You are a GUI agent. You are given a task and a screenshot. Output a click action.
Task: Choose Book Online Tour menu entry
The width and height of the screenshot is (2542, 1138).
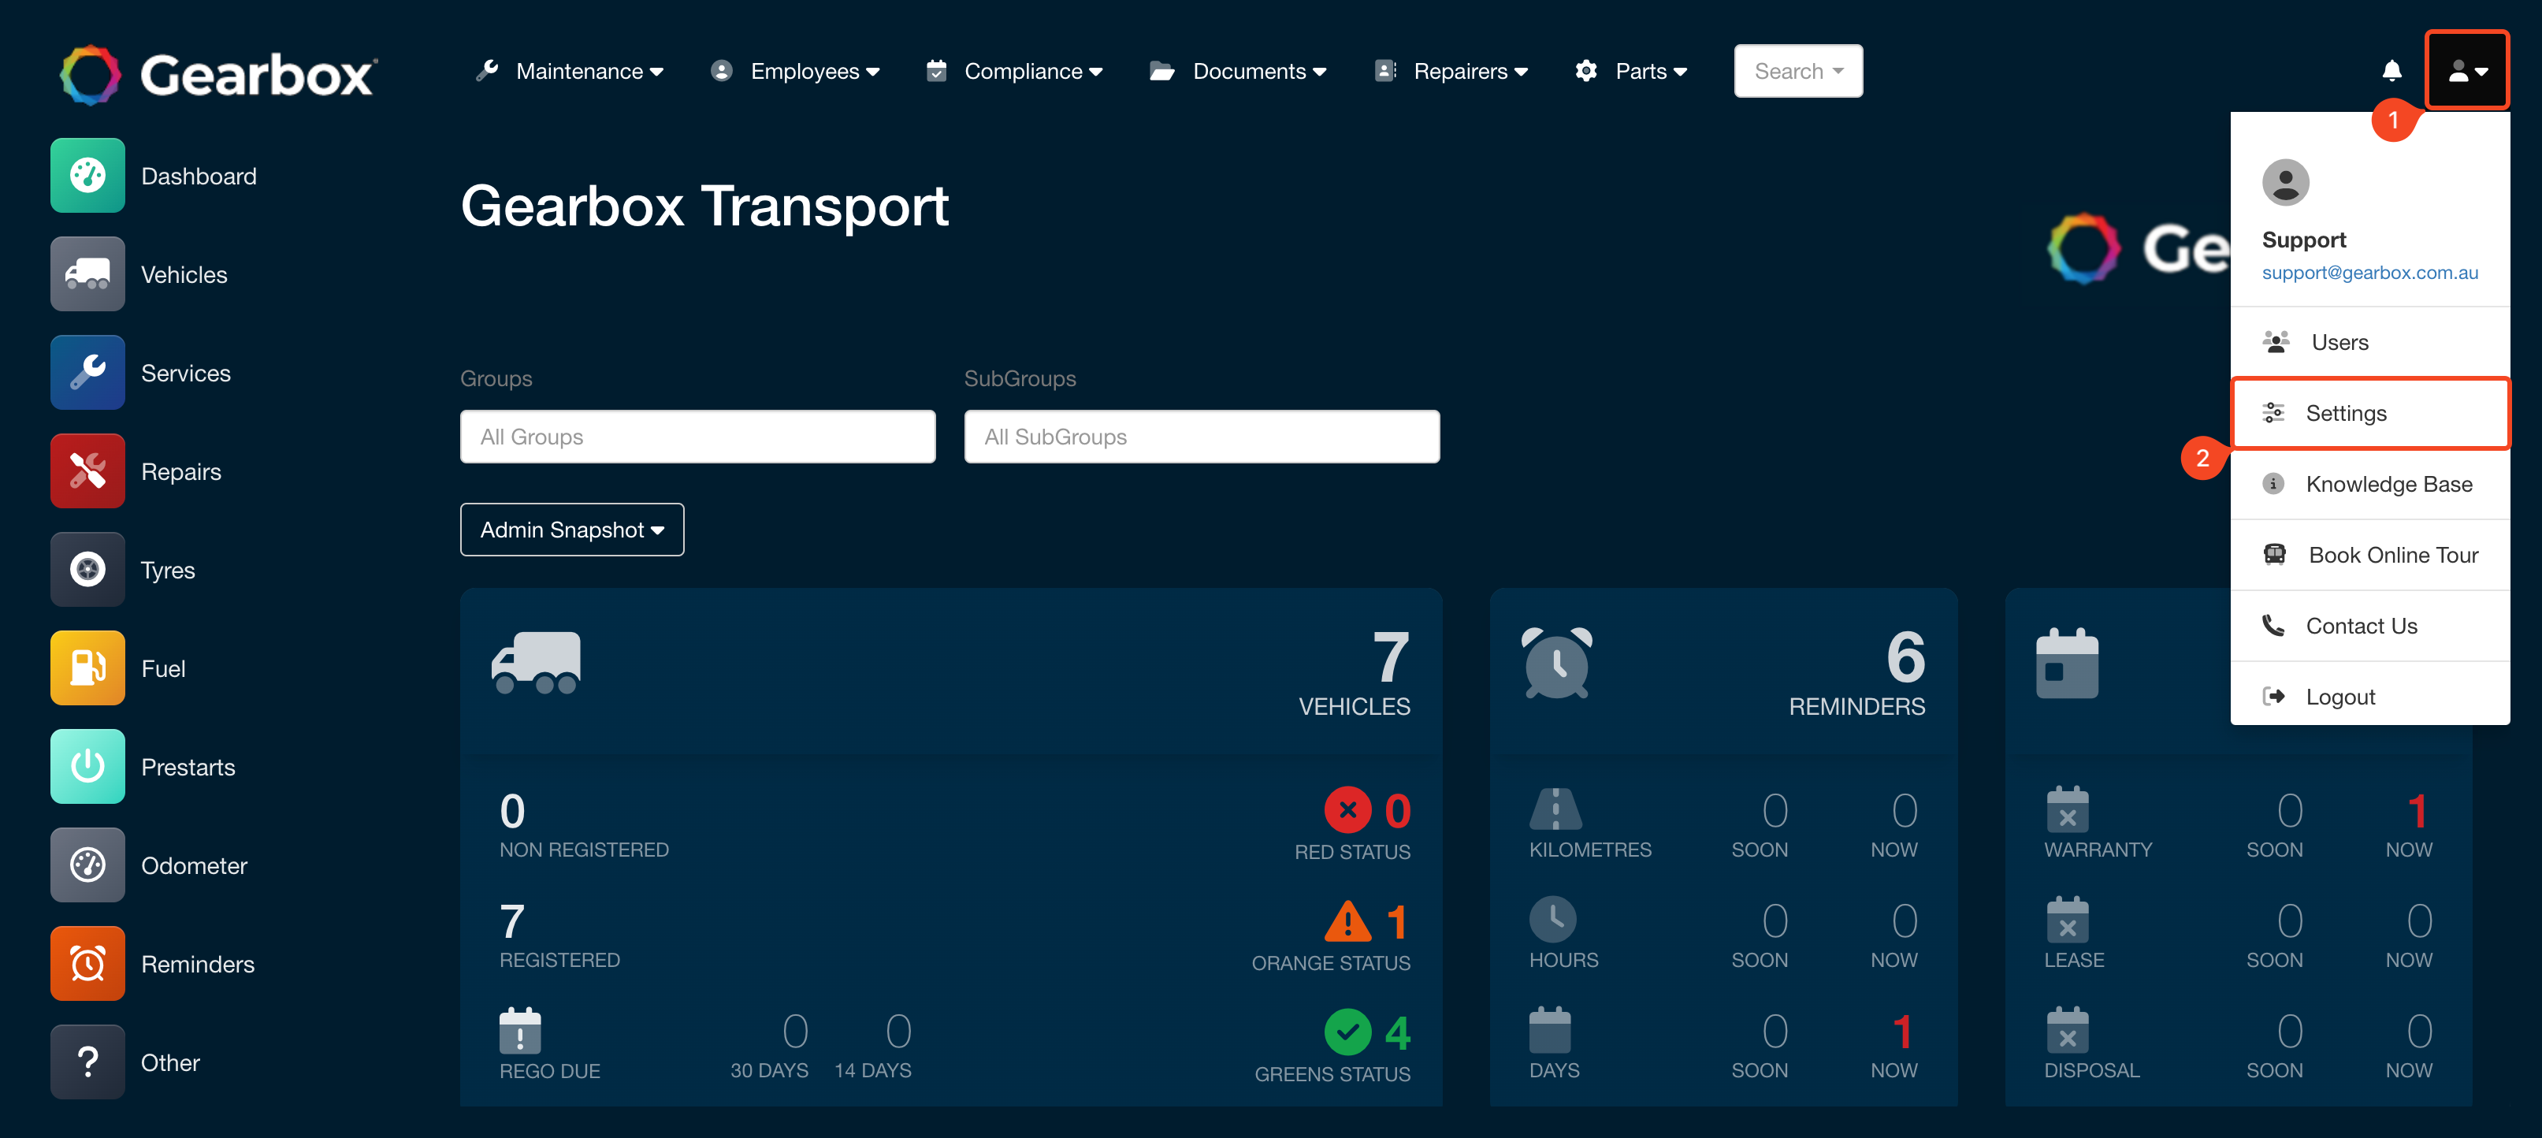coord(2369,555)
